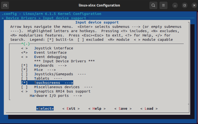
Task: Click the Load button
Action: click(149, 109)
